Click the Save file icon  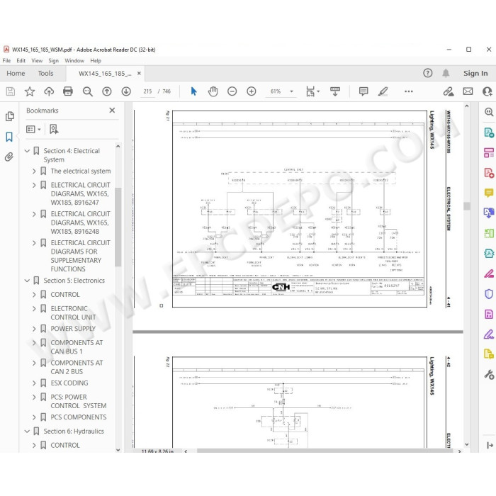(x=11, y=91)
